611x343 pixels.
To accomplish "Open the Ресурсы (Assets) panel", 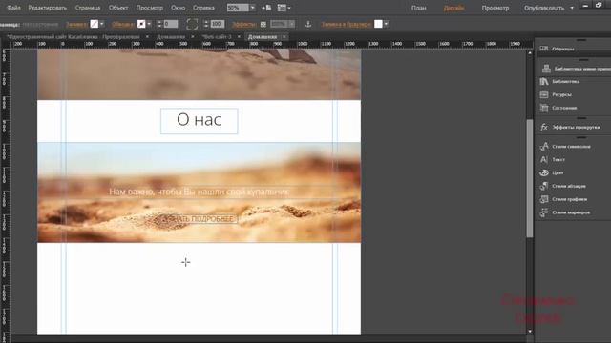I will click(x=557, y=94).
